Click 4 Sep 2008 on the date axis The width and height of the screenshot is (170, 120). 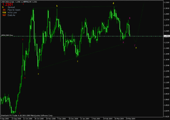coord(4,119)
